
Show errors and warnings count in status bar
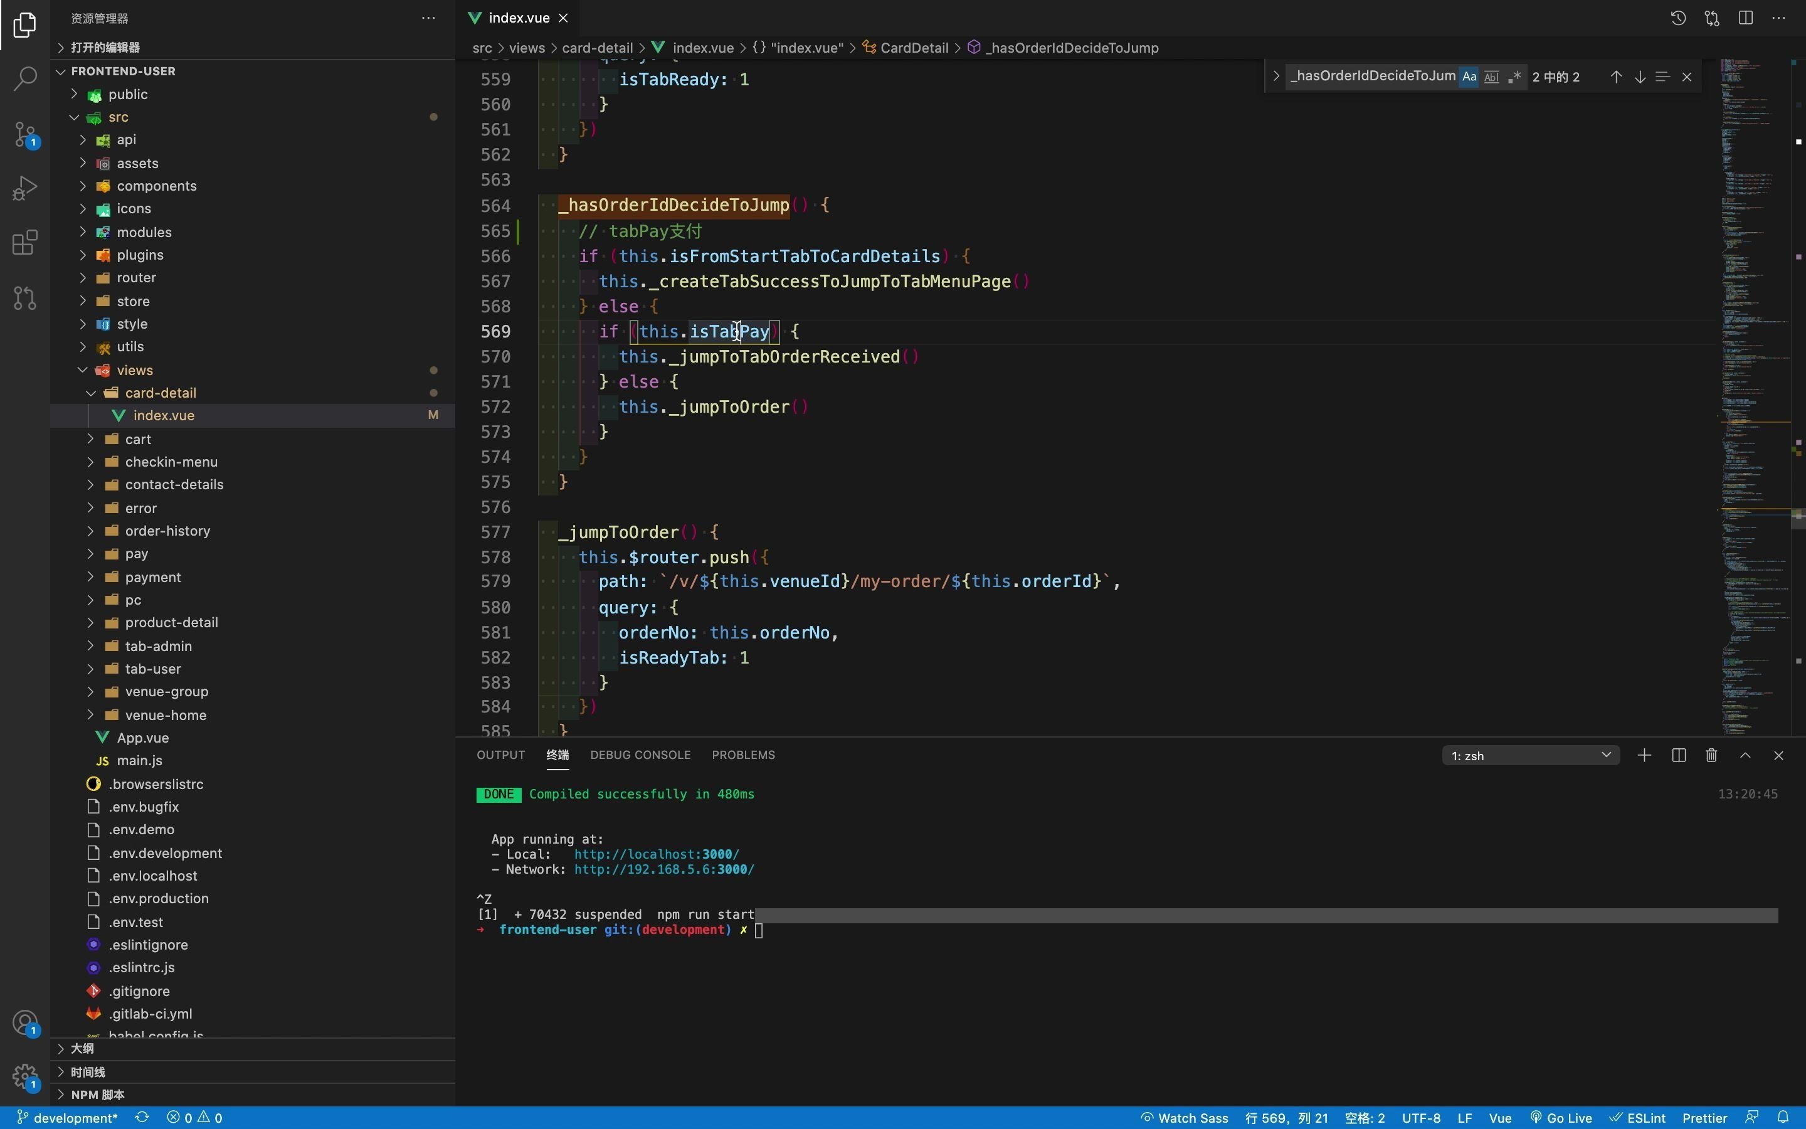(x=194, y=1118)
